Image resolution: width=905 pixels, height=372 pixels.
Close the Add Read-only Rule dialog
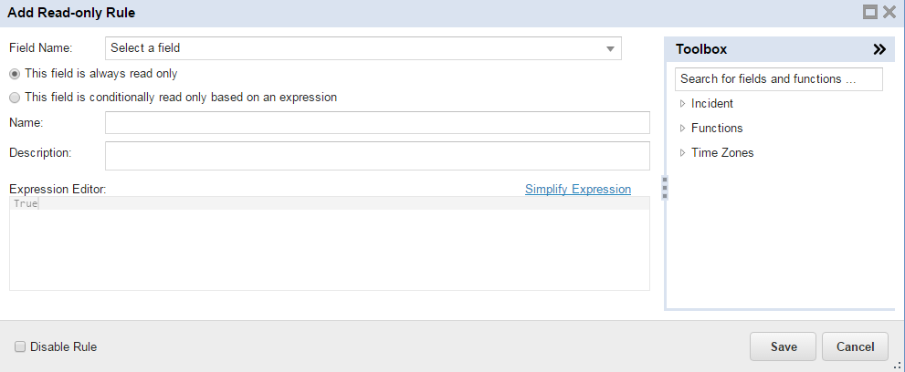pos(889,12)
